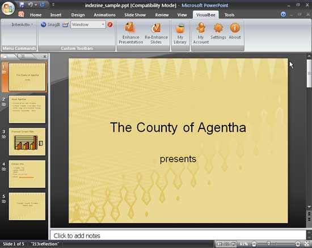Open the Review tab
Screen dimensions: 312x248
coord(162,15)
